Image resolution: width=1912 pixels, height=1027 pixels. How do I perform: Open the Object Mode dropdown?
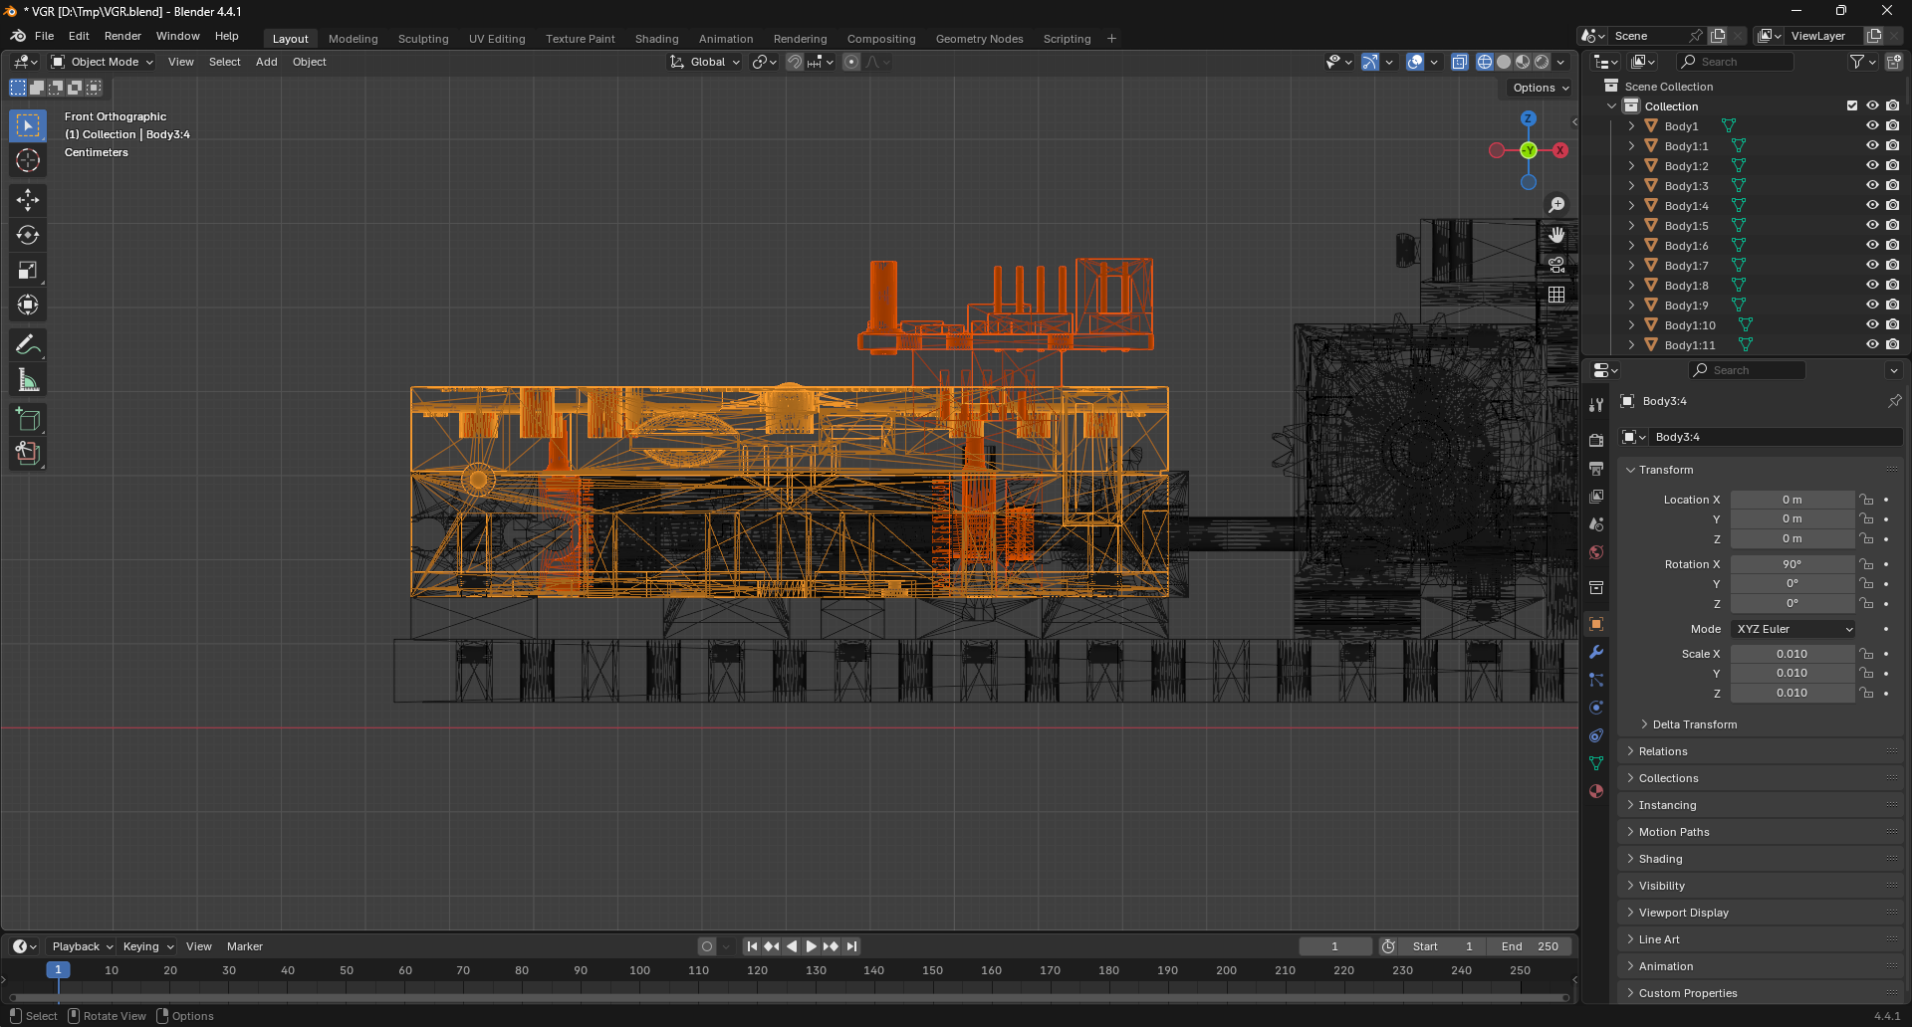104,62
